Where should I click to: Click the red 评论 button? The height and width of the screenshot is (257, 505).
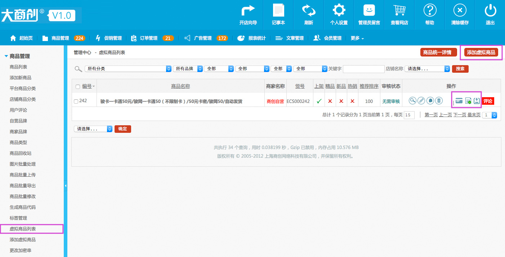[x=488, y=101]
